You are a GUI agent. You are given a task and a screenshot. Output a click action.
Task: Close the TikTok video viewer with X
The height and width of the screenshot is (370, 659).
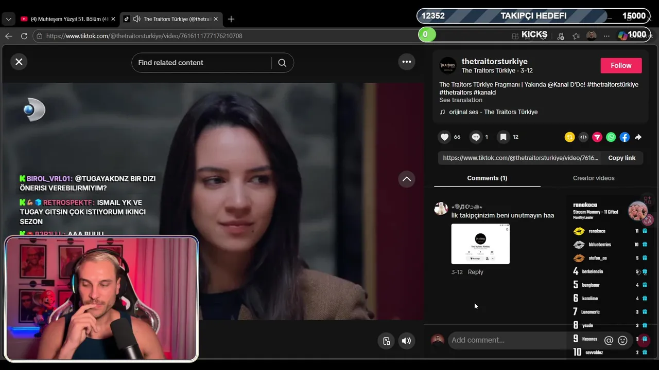19,62
